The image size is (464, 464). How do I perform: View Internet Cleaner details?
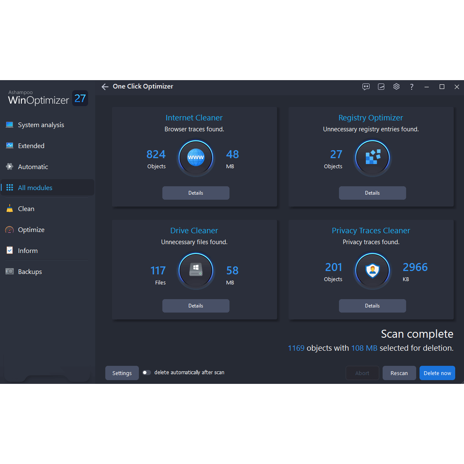[x=196, y=193]
